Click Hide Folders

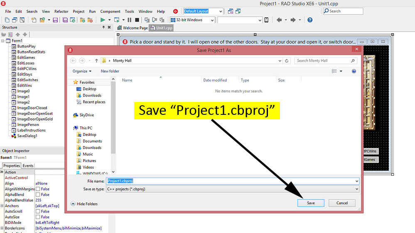tap(84, 204)
